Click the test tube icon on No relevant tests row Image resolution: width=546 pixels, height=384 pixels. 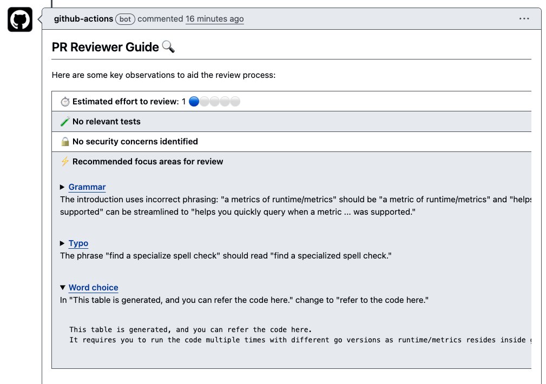pos(64,121)
